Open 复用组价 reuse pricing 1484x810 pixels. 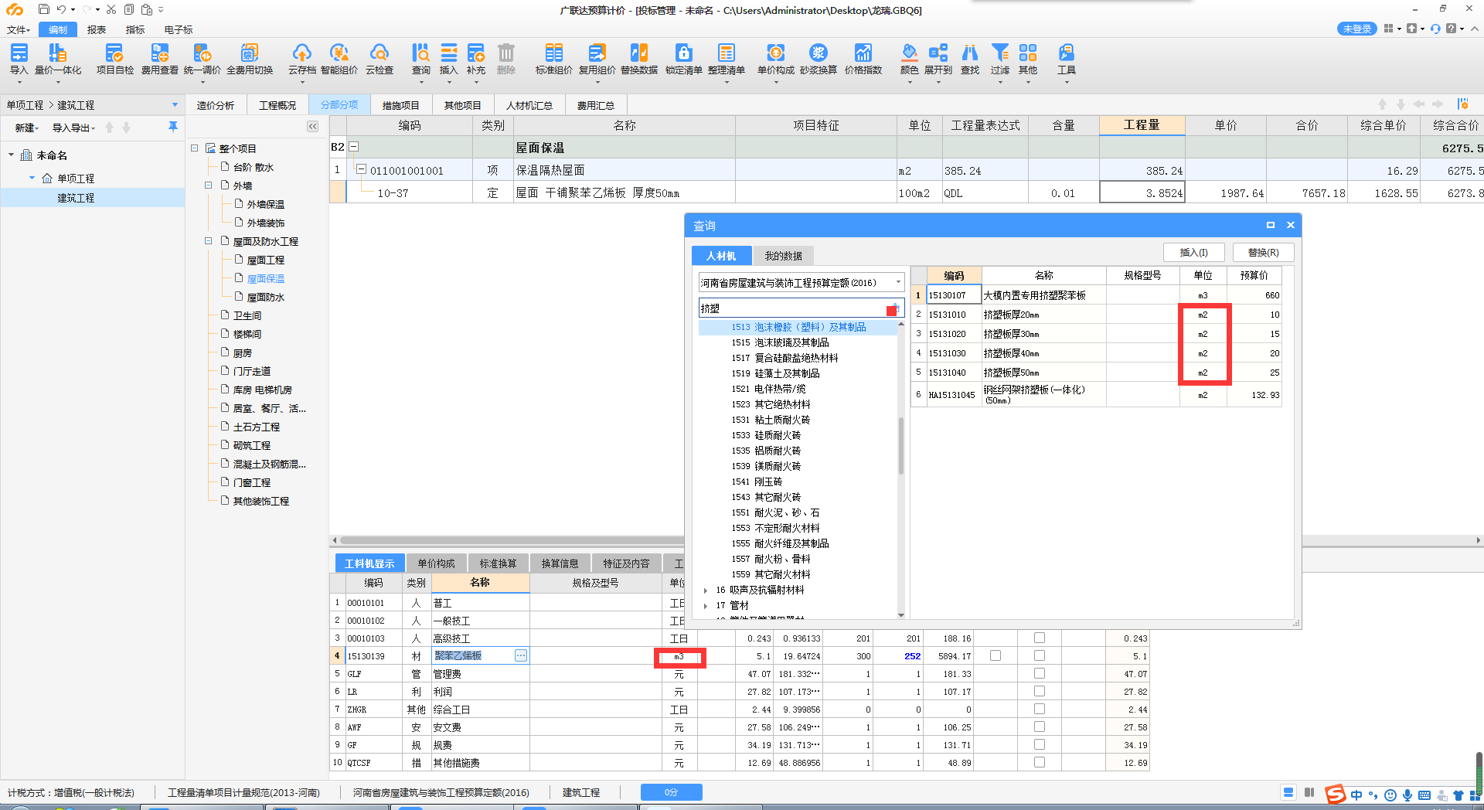point(597,59)
